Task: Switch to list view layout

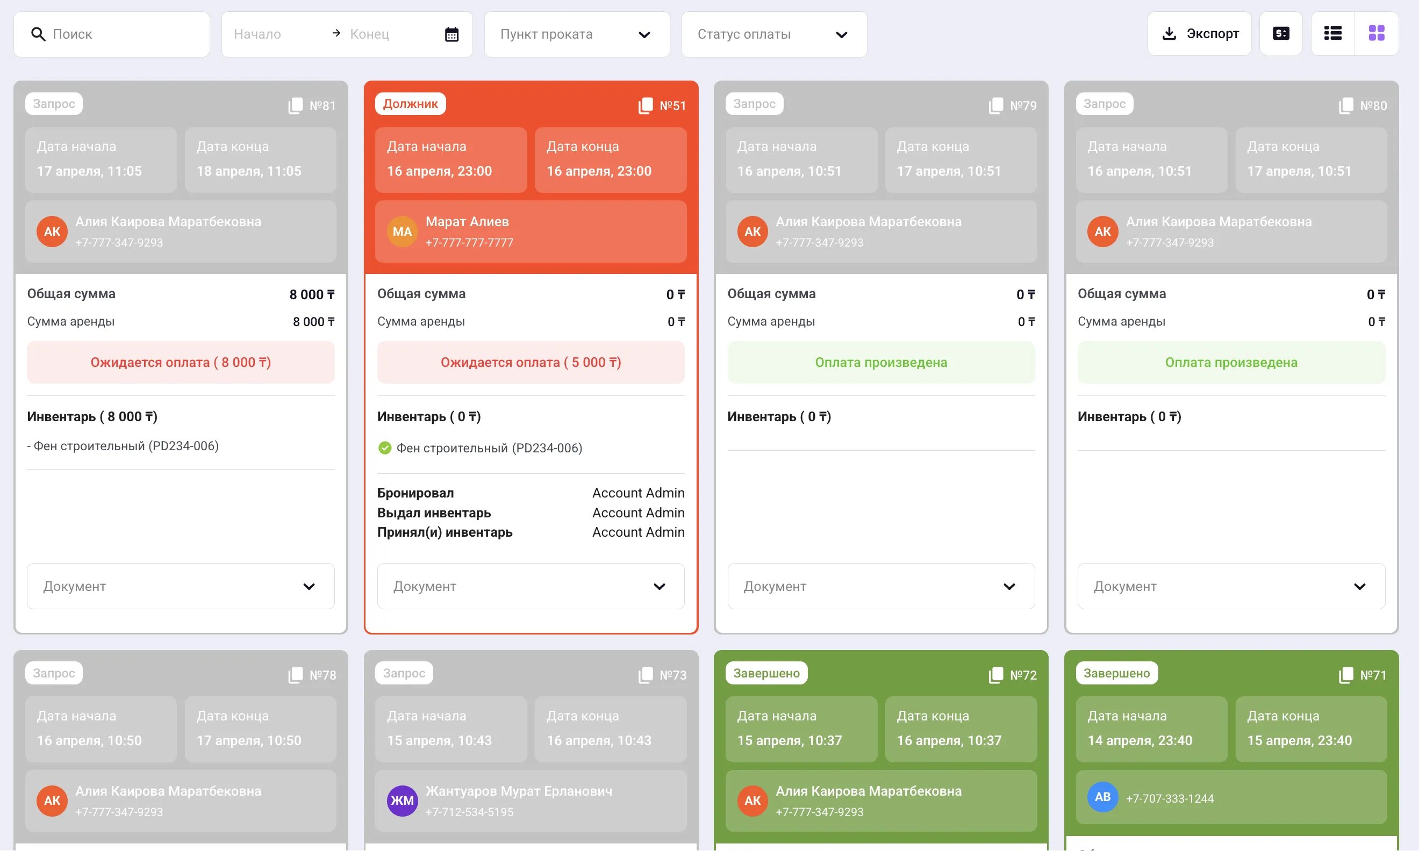Action: (x=1333, y=33)
